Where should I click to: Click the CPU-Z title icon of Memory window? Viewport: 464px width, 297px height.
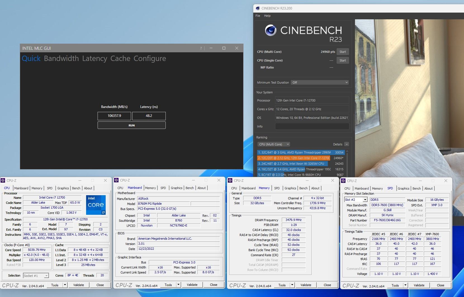pos(230,181)
